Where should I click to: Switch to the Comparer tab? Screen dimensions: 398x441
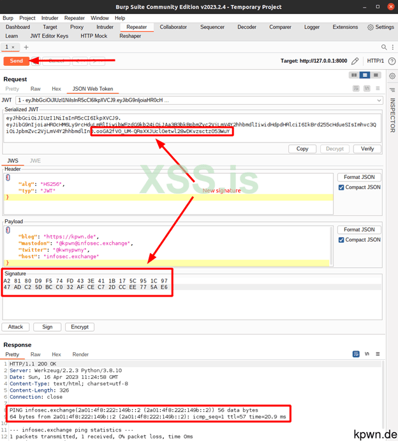[280, 27]
